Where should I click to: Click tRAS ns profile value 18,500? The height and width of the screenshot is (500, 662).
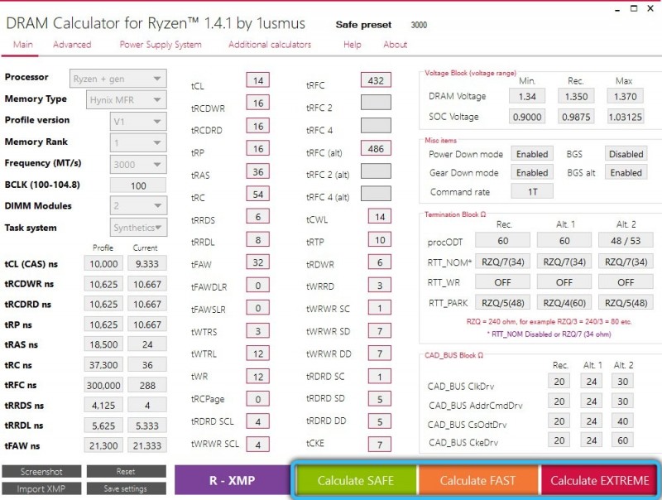[103, 344]
